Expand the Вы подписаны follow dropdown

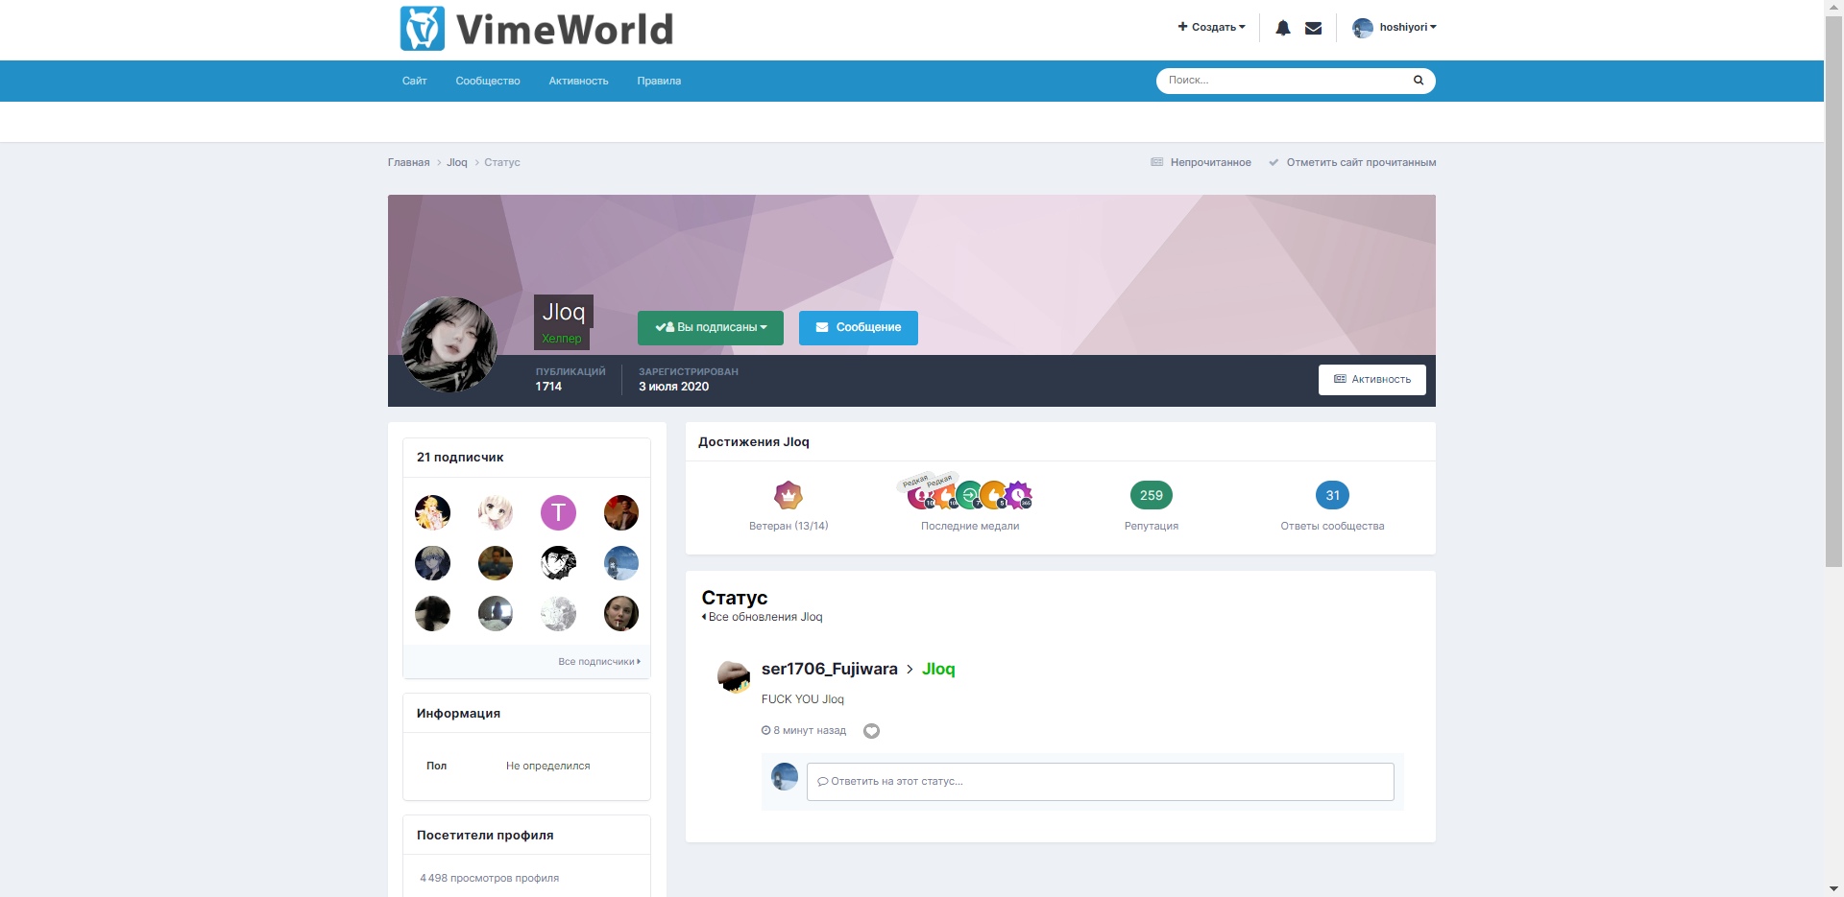coord(711,327)
